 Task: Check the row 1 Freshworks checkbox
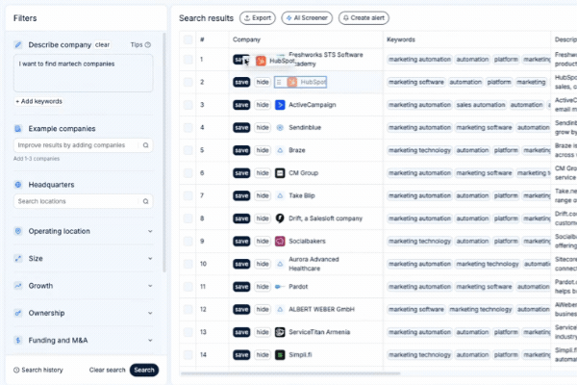188,60
